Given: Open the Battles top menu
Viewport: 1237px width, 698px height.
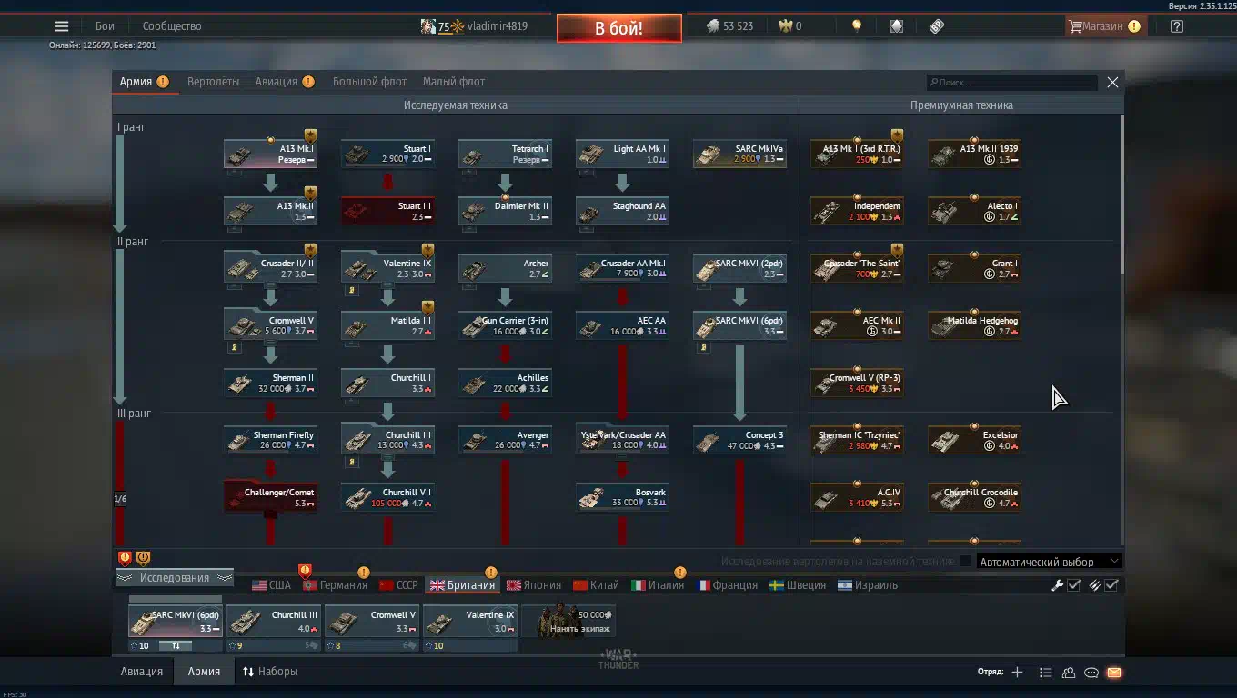Looking at the screenshot, I should coord(105,26).
